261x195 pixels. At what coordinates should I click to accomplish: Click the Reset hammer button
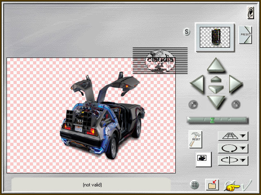coord(195,139)
